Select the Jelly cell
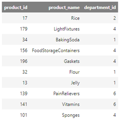The height and width of the screenshot is (124, 119). point(75,83)
